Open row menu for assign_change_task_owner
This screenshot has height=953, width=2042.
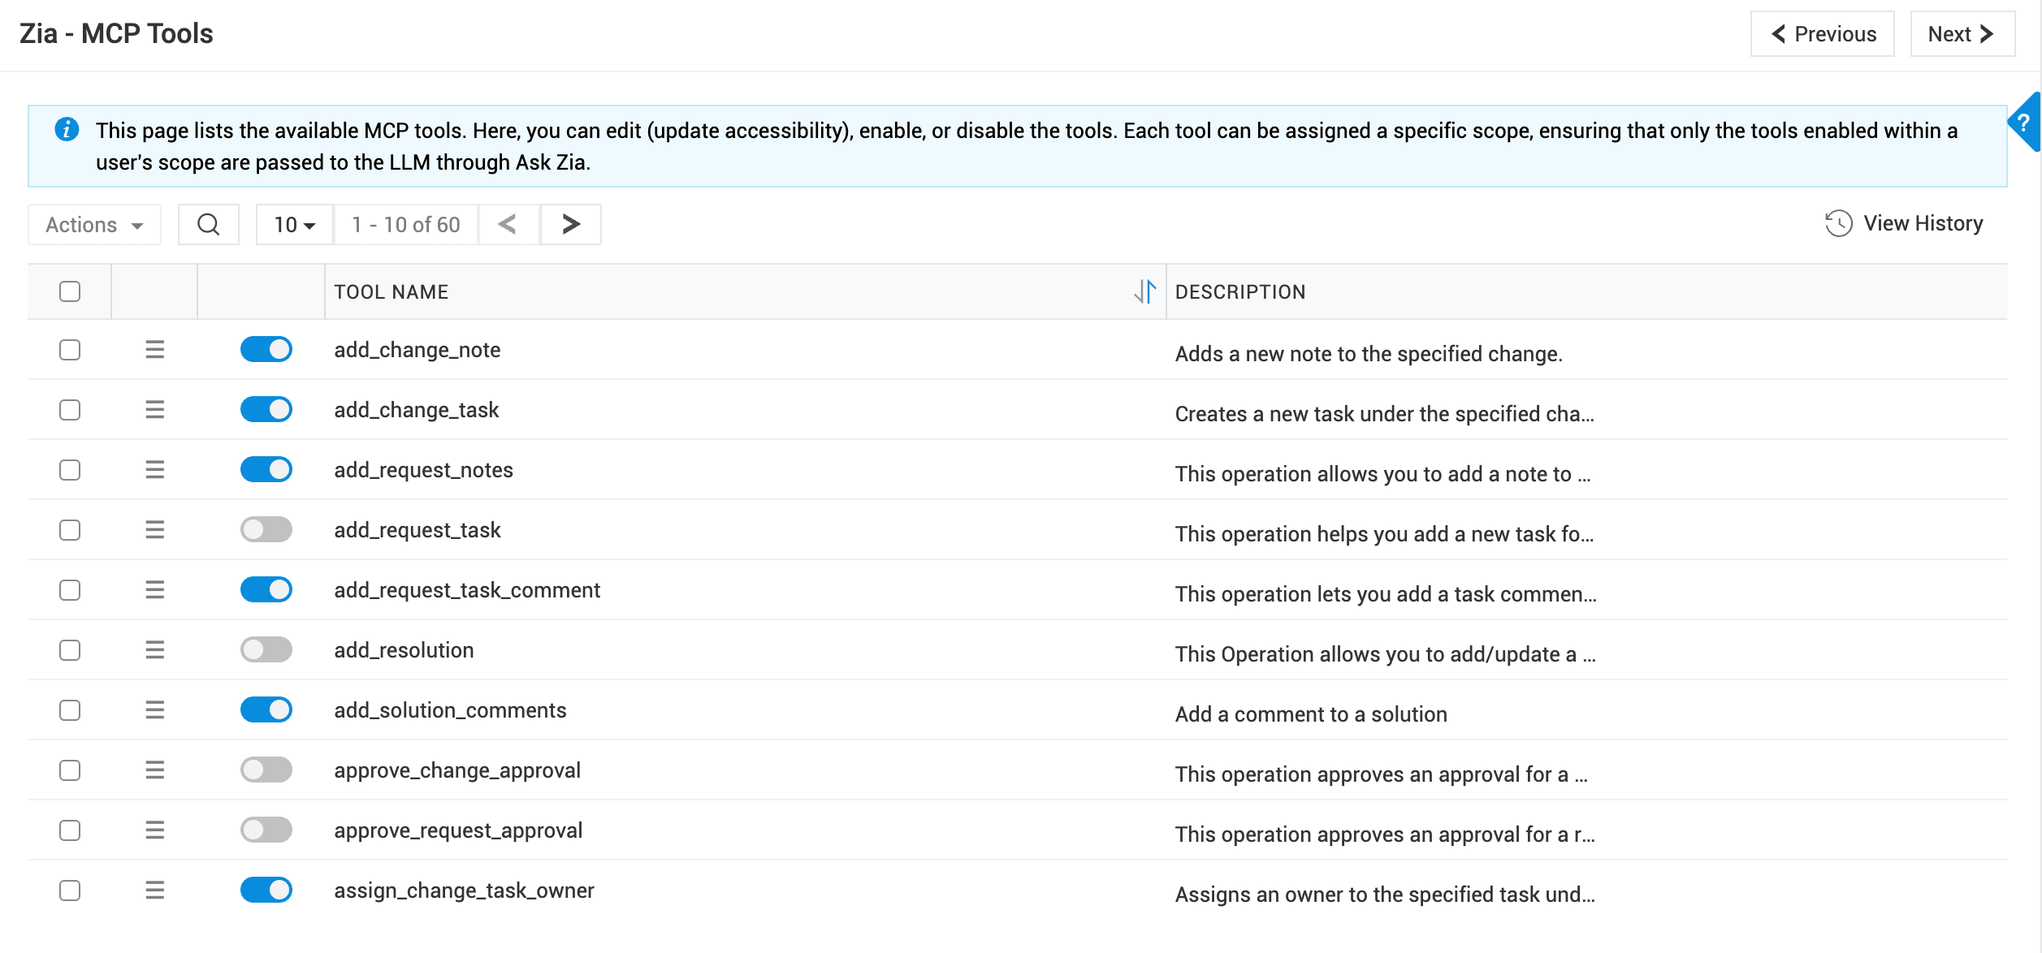pyautogui.click(x=154, y=890)
